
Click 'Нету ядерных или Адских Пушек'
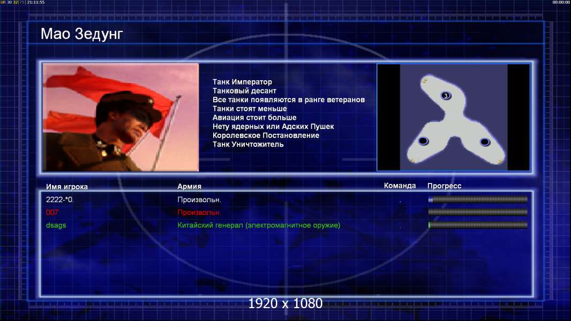(x=273, y=126)
